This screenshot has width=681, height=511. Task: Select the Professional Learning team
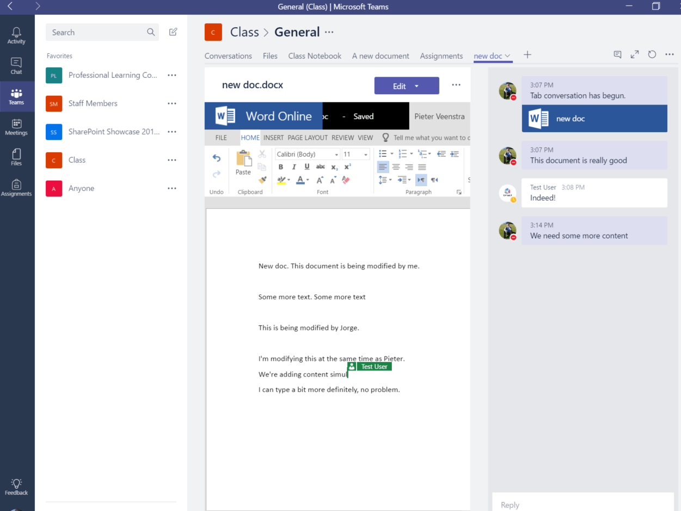click(x=112, y=75)
